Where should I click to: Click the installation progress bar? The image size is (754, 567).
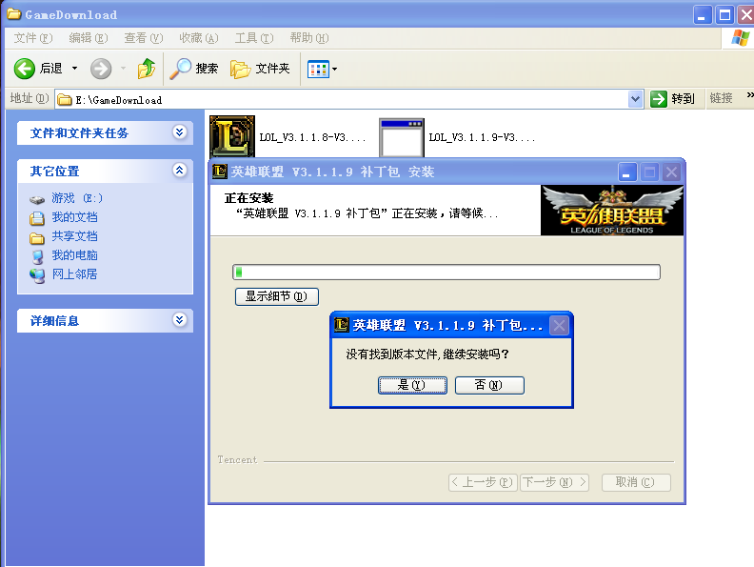click(x=446, y=273)
